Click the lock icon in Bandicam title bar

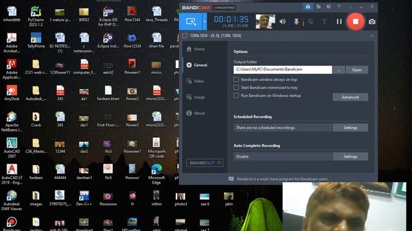(308, 6)
